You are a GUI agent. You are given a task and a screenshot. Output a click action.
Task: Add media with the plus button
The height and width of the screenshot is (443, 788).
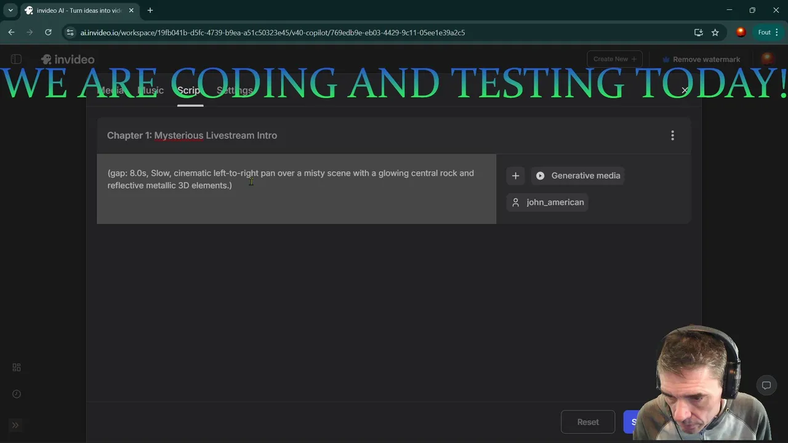(515, 175)
